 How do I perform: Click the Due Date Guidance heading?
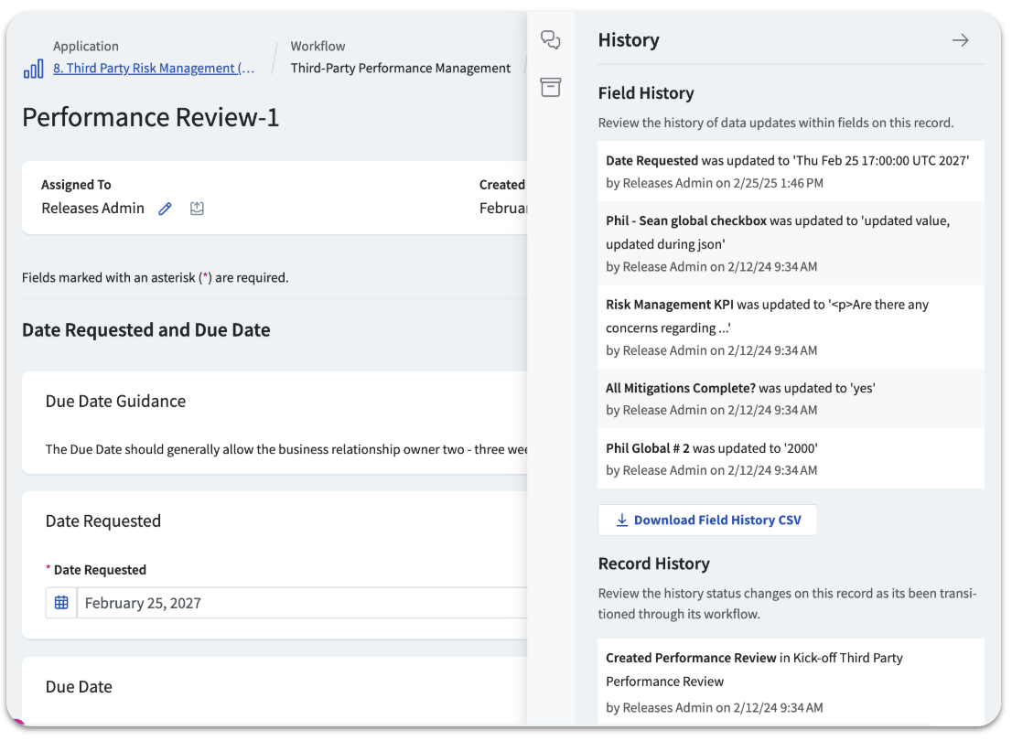(115, 401)
